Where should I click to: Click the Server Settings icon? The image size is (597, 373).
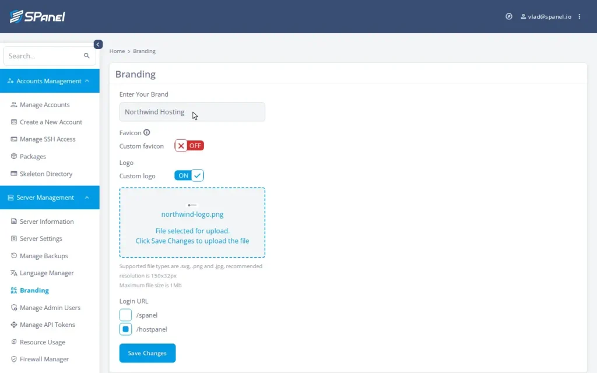click(14, 238)
